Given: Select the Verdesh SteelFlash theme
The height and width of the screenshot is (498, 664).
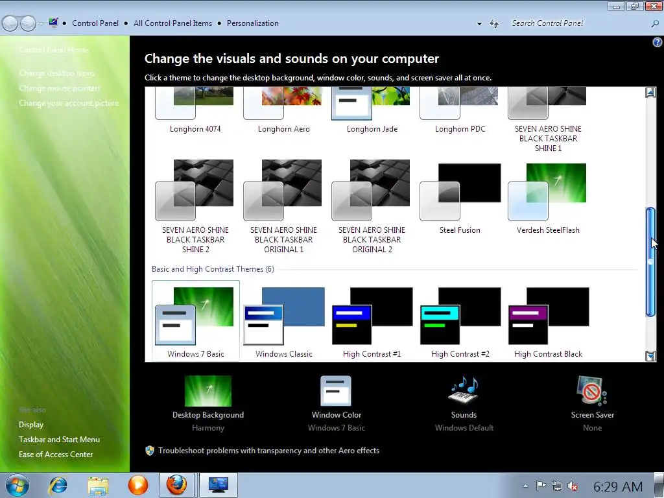Looking at the screenshot, I should tap(548, 199).
